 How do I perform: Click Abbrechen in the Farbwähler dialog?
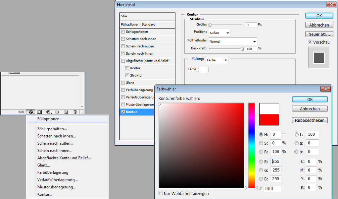point(310,109)
